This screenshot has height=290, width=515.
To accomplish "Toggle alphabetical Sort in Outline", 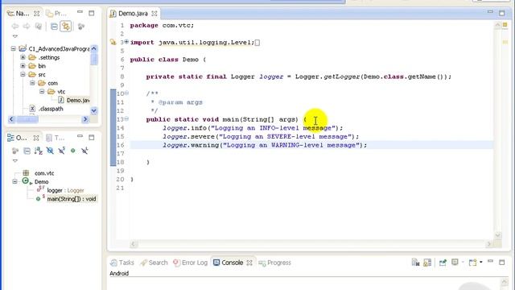I will [x=39, y=151].
